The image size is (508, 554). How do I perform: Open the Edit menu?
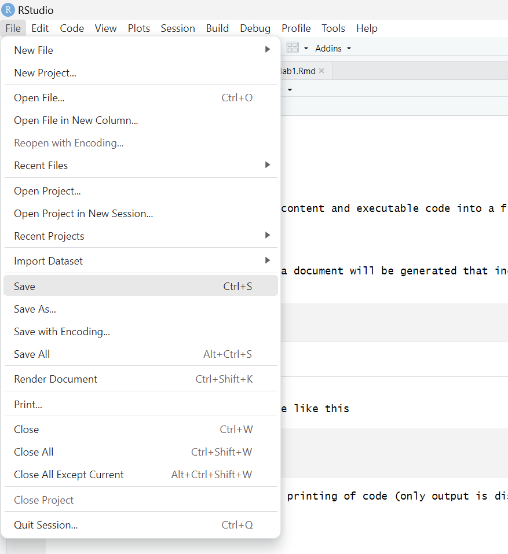tap(40, 28)
